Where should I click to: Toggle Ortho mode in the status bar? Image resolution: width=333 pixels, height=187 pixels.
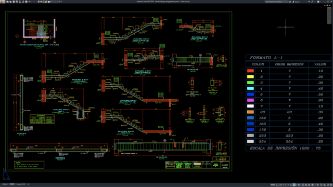tap(277, 185)
